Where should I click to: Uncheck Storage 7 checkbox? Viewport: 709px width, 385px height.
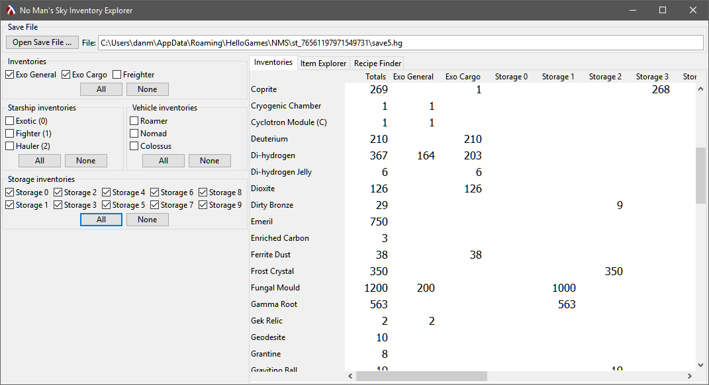coord(155,205)
